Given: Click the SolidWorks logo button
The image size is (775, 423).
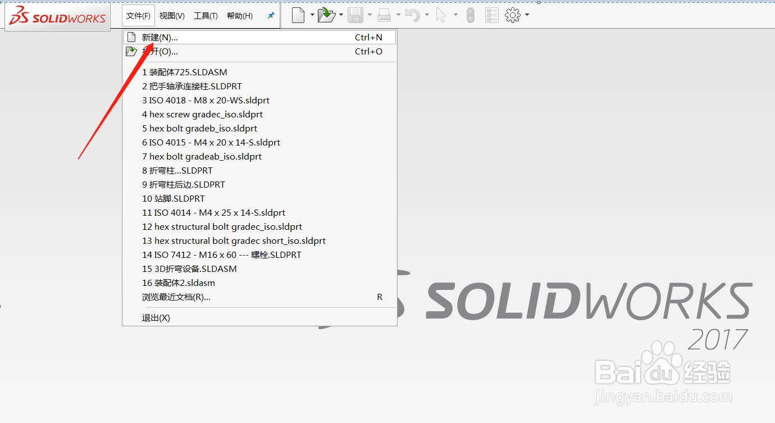Looking at the screenshot, I should pos(58,17).
